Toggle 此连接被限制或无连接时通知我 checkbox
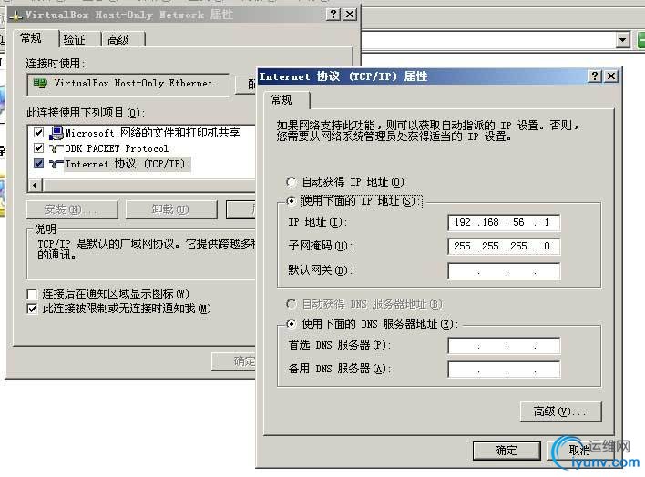The height and width of the screenshot is (477, 645). [x=32, y=309]
